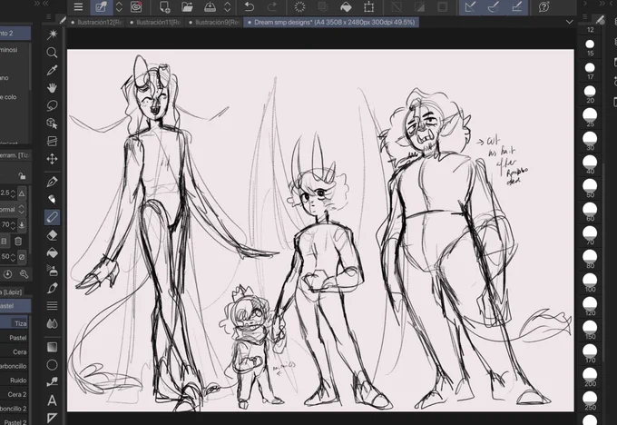617x425 pixels.
Task: Open blending mode Normal dropdown
Action: 21,209
